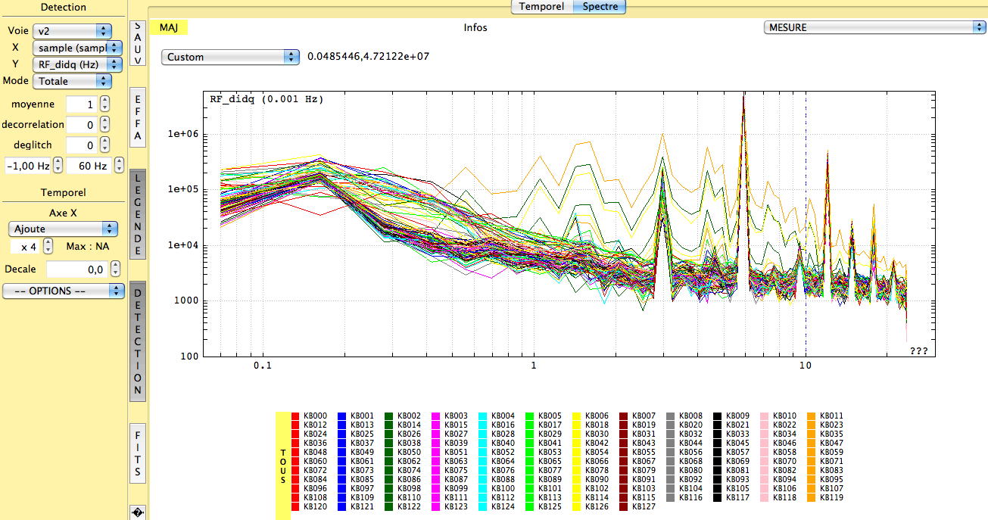The image size is (988, 520).
Task: Click the Decale value input field
Action: (x=76, y=269)
